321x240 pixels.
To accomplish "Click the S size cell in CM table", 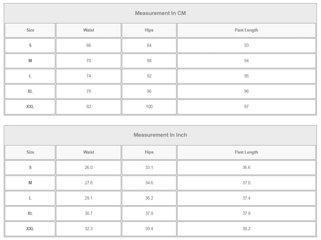I will (x=30, y=45).
